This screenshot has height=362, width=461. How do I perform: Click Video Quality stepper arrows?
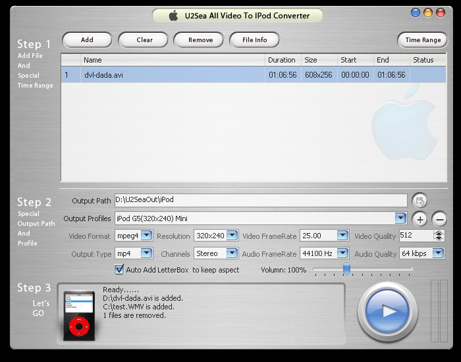click(x=439, y=236)
